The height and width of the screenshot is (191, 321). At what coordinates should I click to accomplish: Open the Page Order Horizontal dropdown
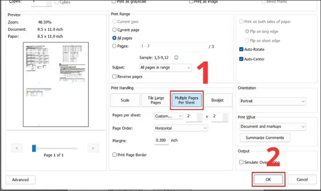(x=181, y=128)
